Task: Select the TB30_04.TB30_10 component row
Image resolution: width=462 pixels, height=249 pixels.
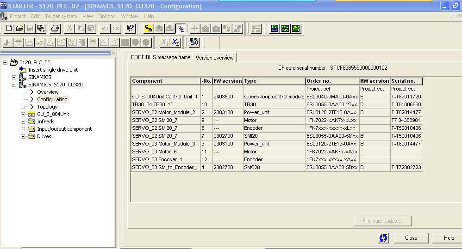Action: point(277,105)
